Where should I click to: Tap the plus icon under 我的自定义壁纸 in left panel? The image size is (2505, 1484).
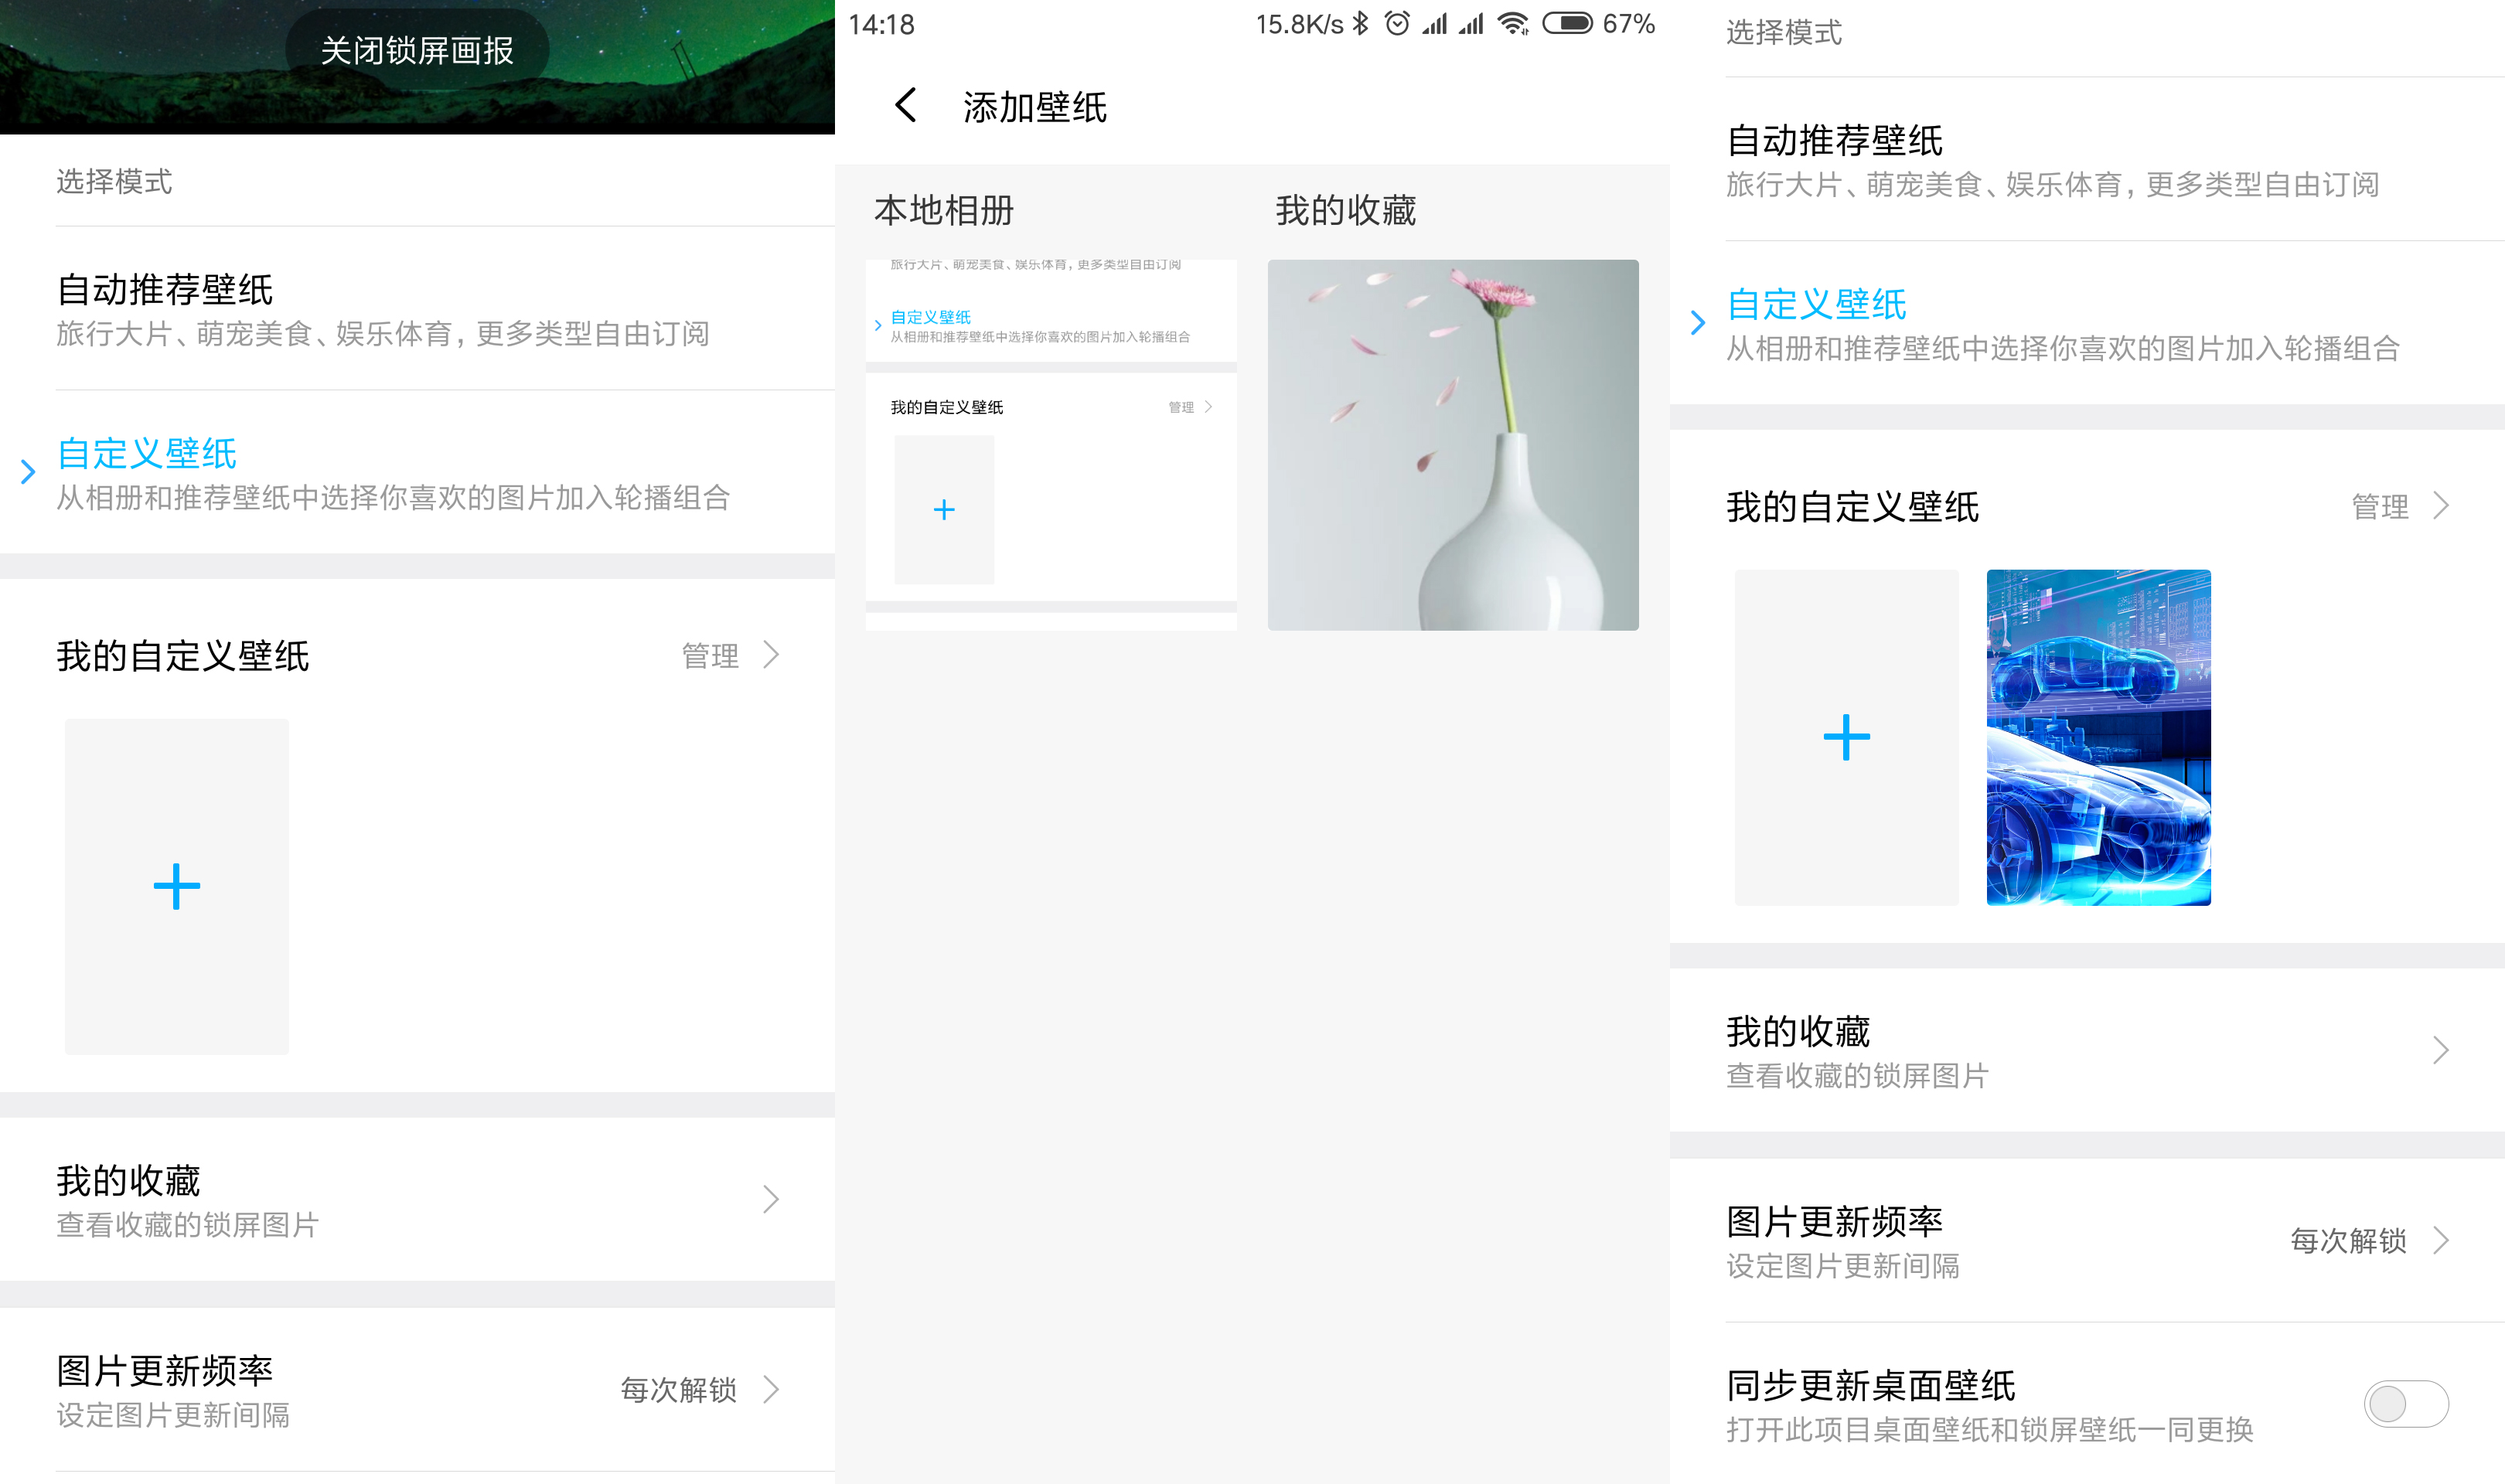pos(176,885)
